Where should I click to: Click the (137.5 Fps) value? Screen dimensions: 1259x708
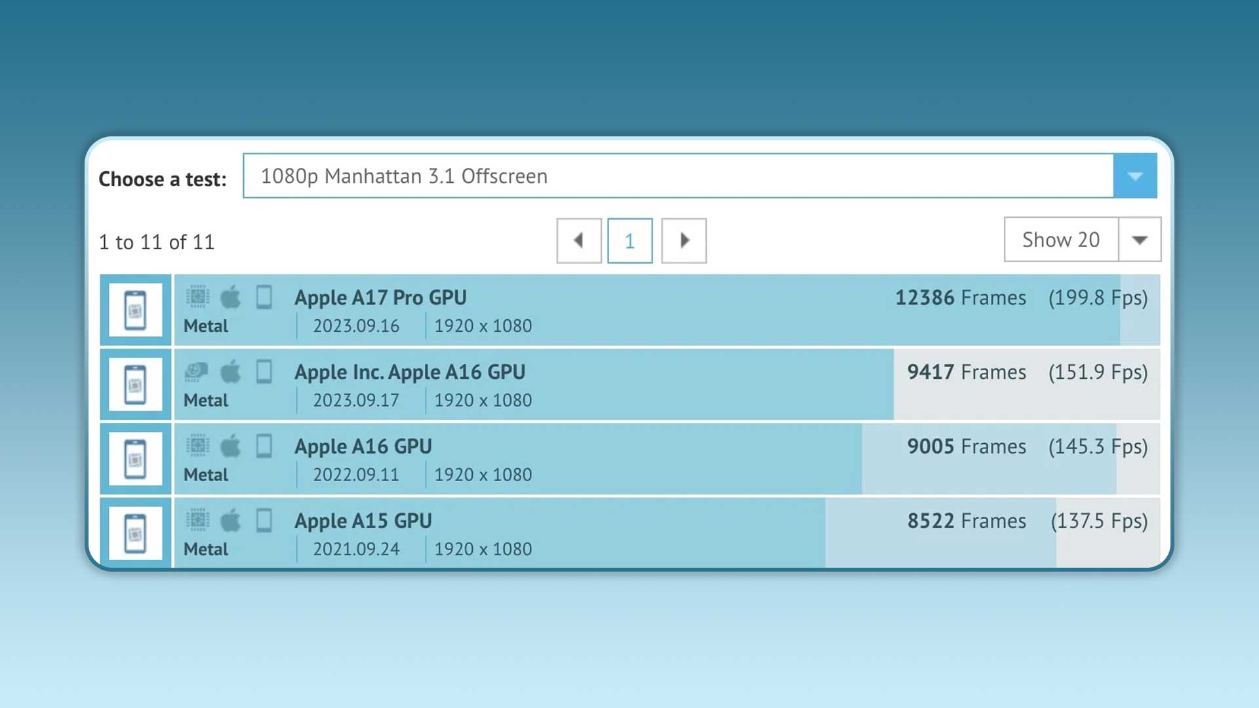pyautogui.click(x=1100, y=522)
